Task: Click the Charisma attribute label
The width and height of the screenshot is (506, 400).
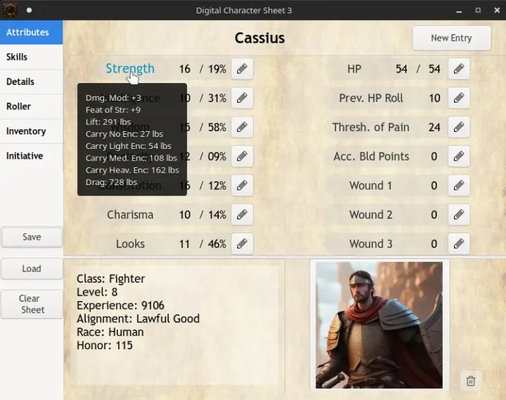Action: coord(130,215)
